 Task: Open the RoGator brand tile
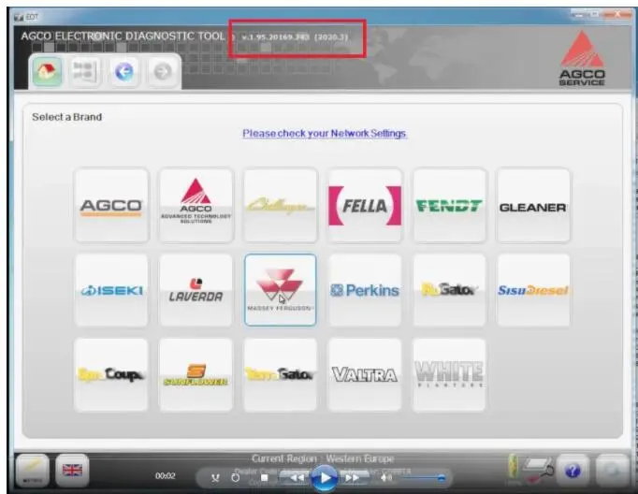pyautogui.click(x=449, y=290)
